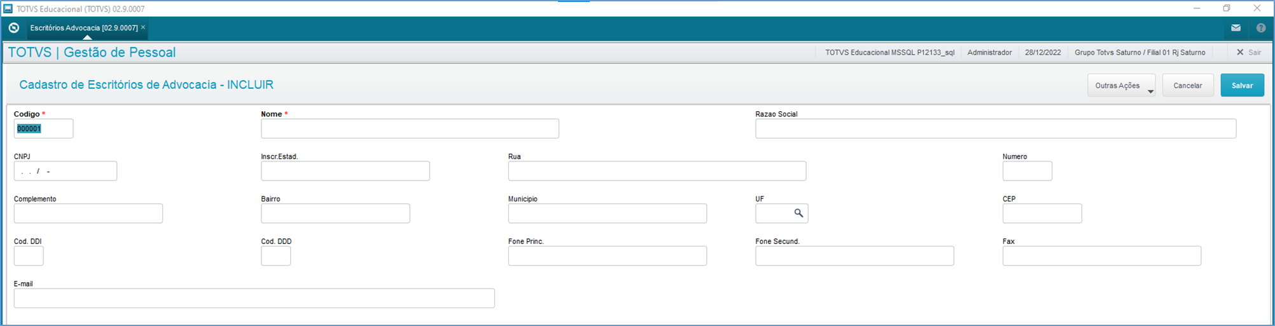This screenshot has height=326, width=1275.
Task: Click the Administrador user label
Action: point(989,53)
